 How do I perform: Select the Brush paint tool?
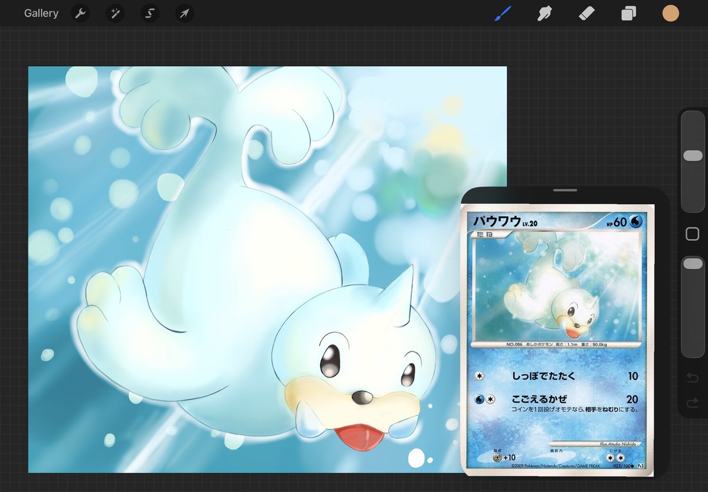(502, 13)
